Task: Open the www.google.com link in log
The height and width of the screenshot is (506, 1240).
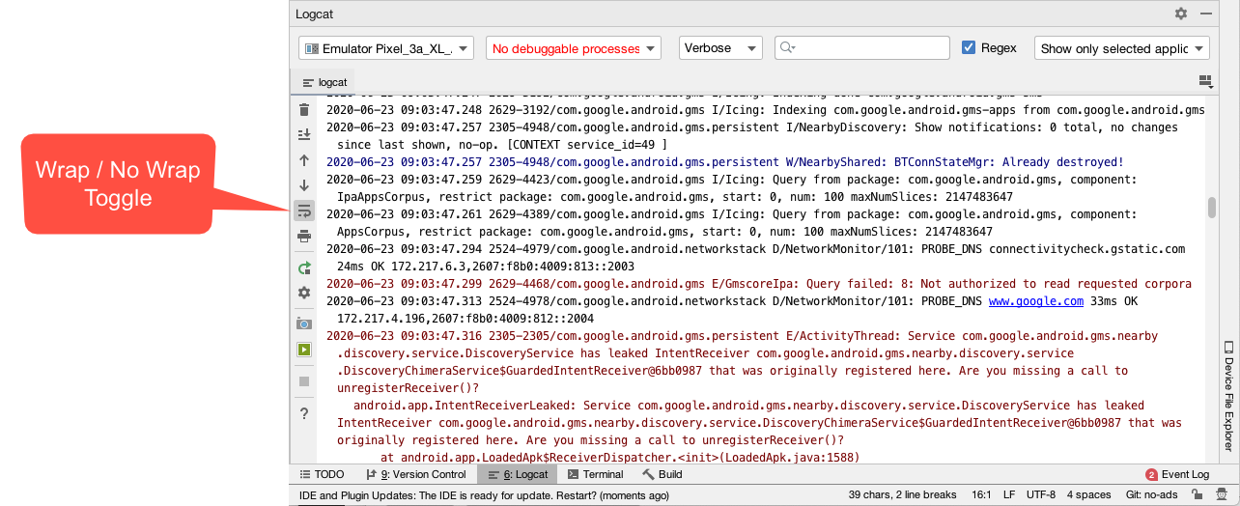Action: (x=1036, y=301)
